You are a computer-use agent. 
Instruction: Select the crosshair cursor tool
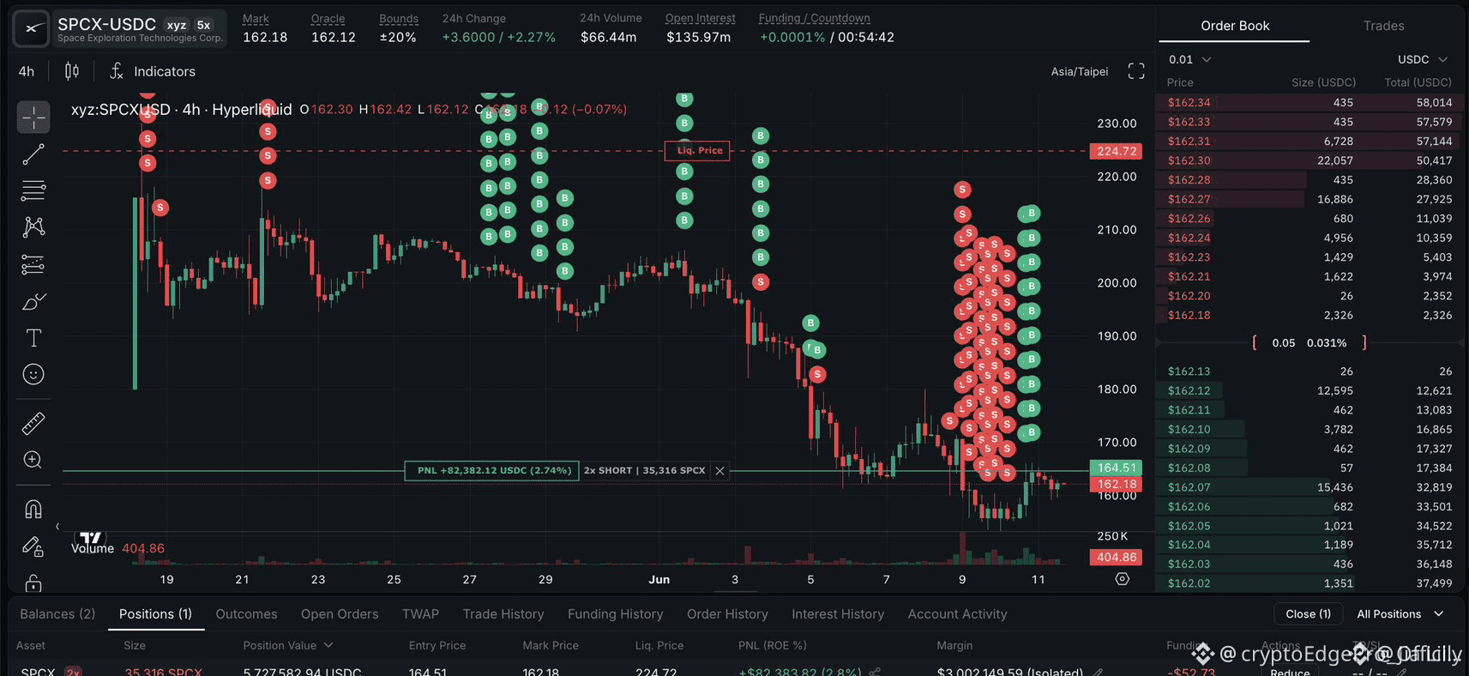(x=33, y=118)
